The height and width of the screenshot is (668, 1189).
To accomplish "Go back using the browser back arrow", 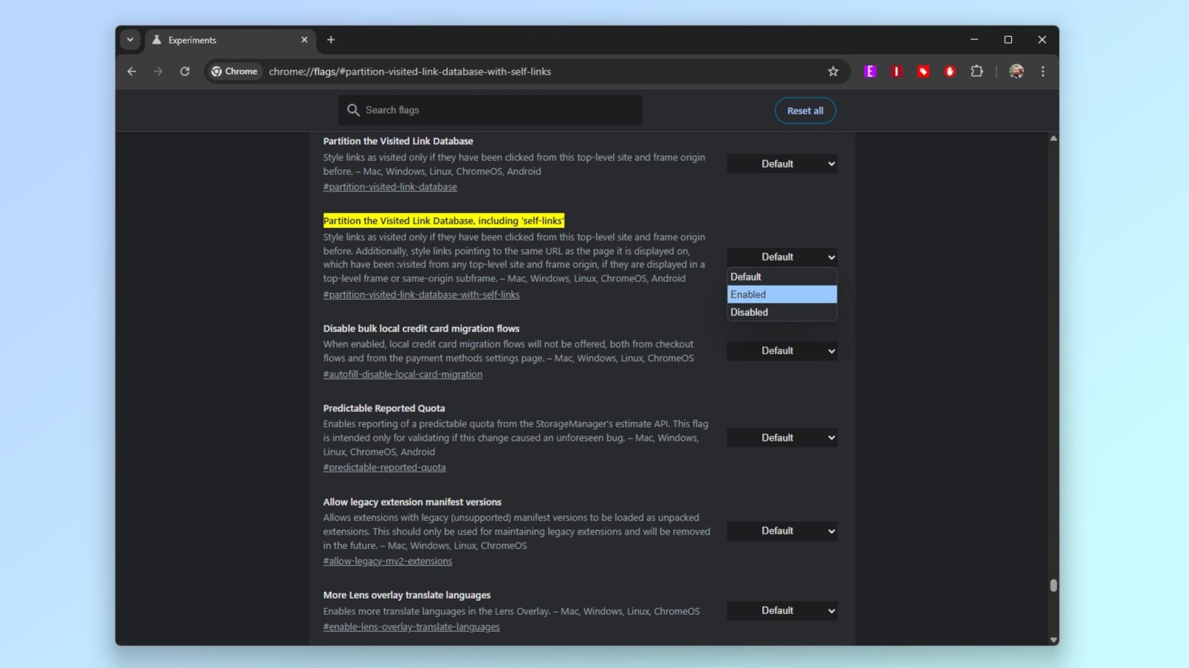I will click(131, 72).
